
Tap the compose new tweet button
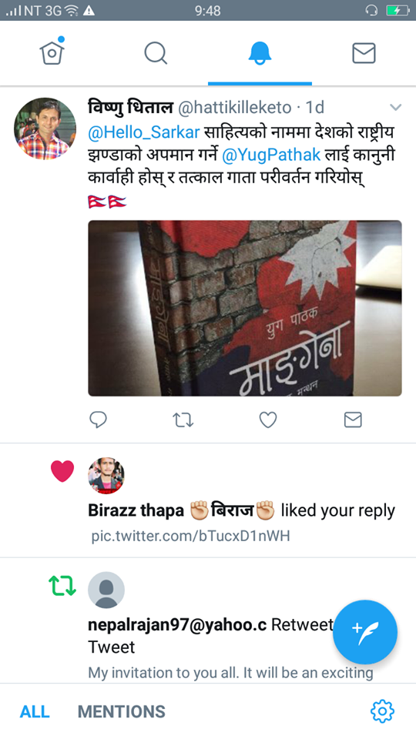(x=365, y=632)
